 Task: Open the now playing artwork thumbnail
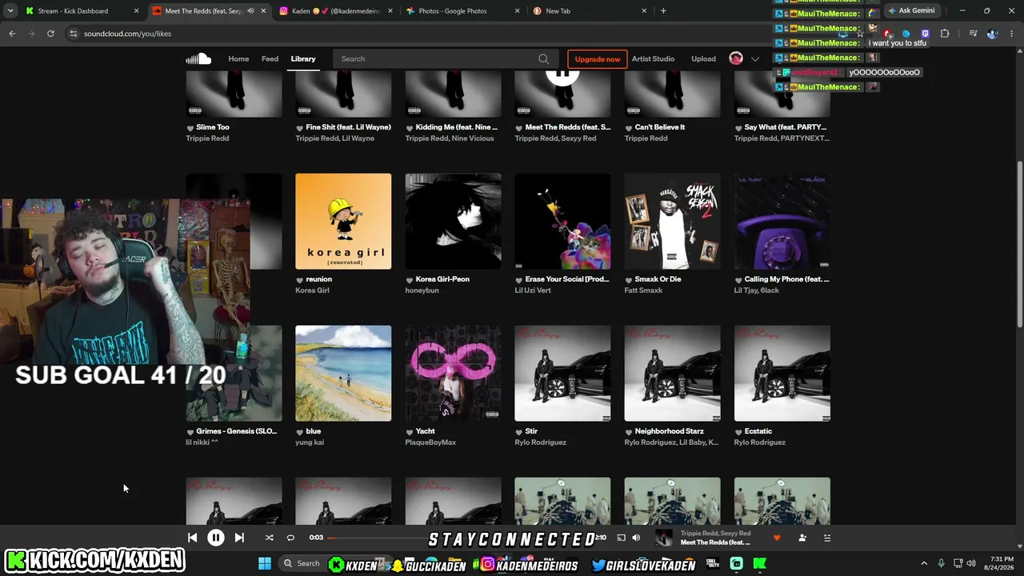(664, 538)
